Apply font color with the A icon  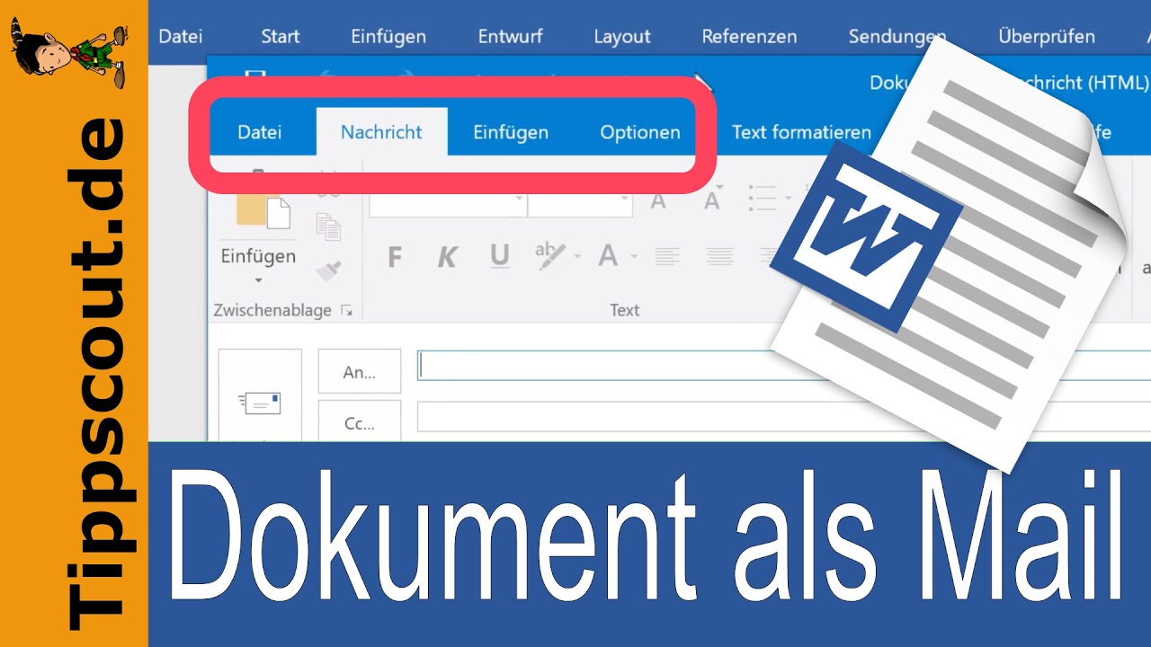coord(608,257)
